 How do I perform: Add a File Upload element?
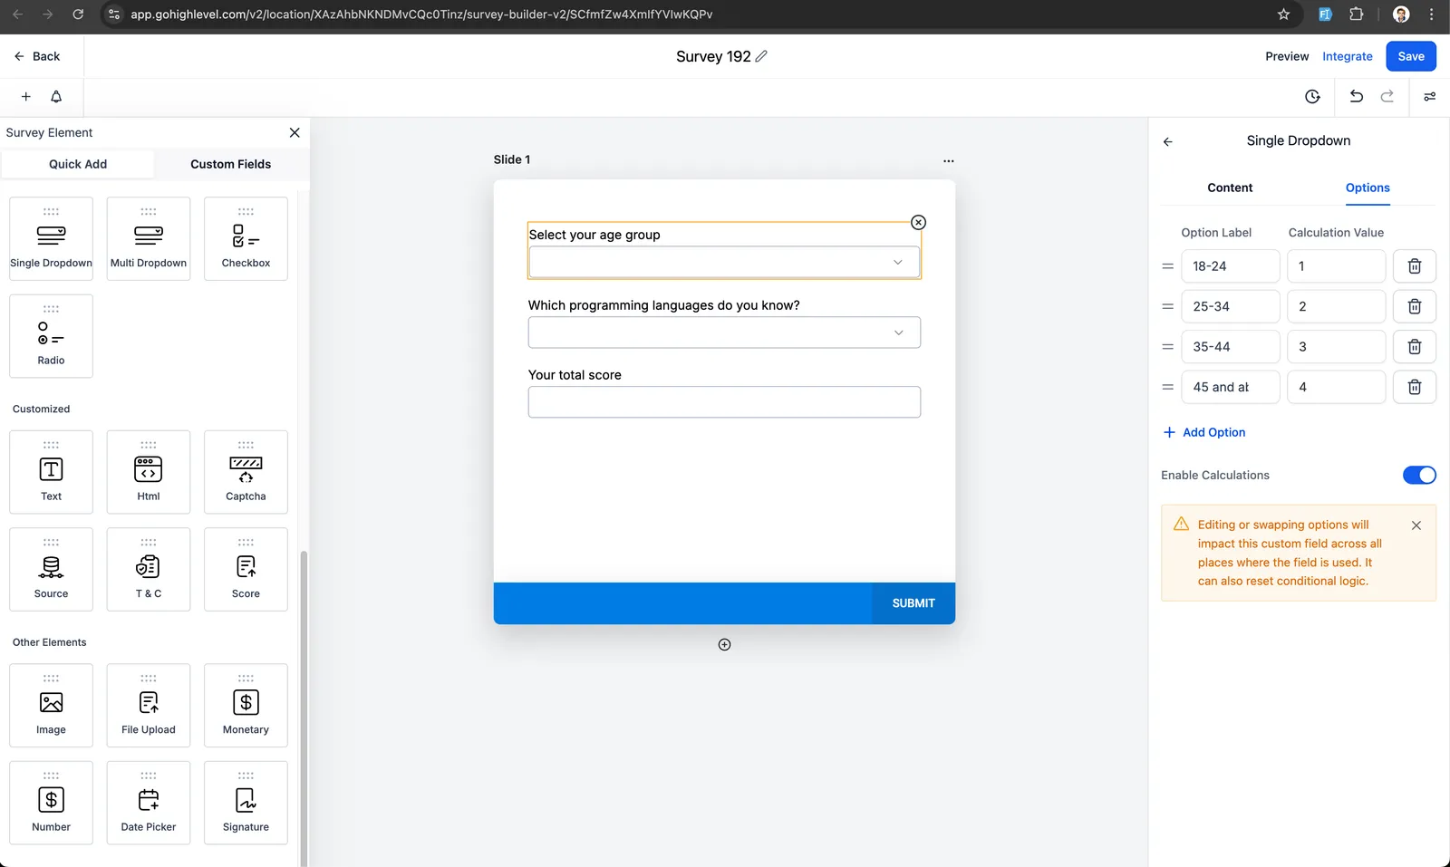(x=149, y=706)
